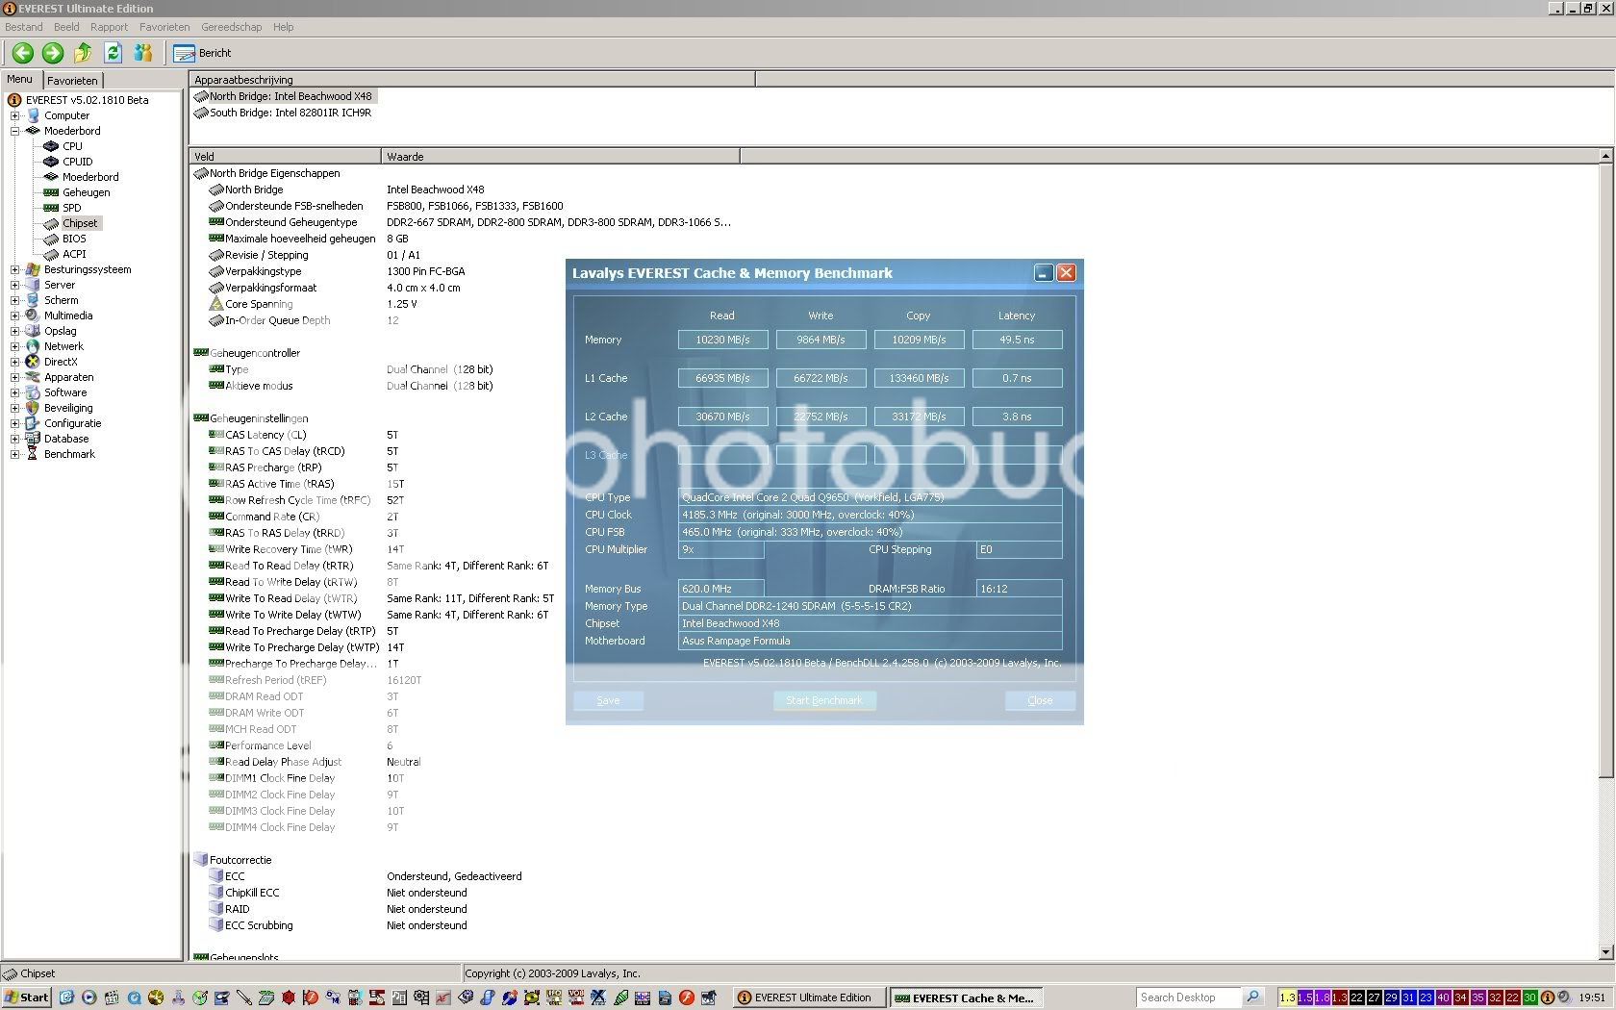Click the Database icon in tree
This screenshot has width=1616, height=1010.
tap(33, 439)
